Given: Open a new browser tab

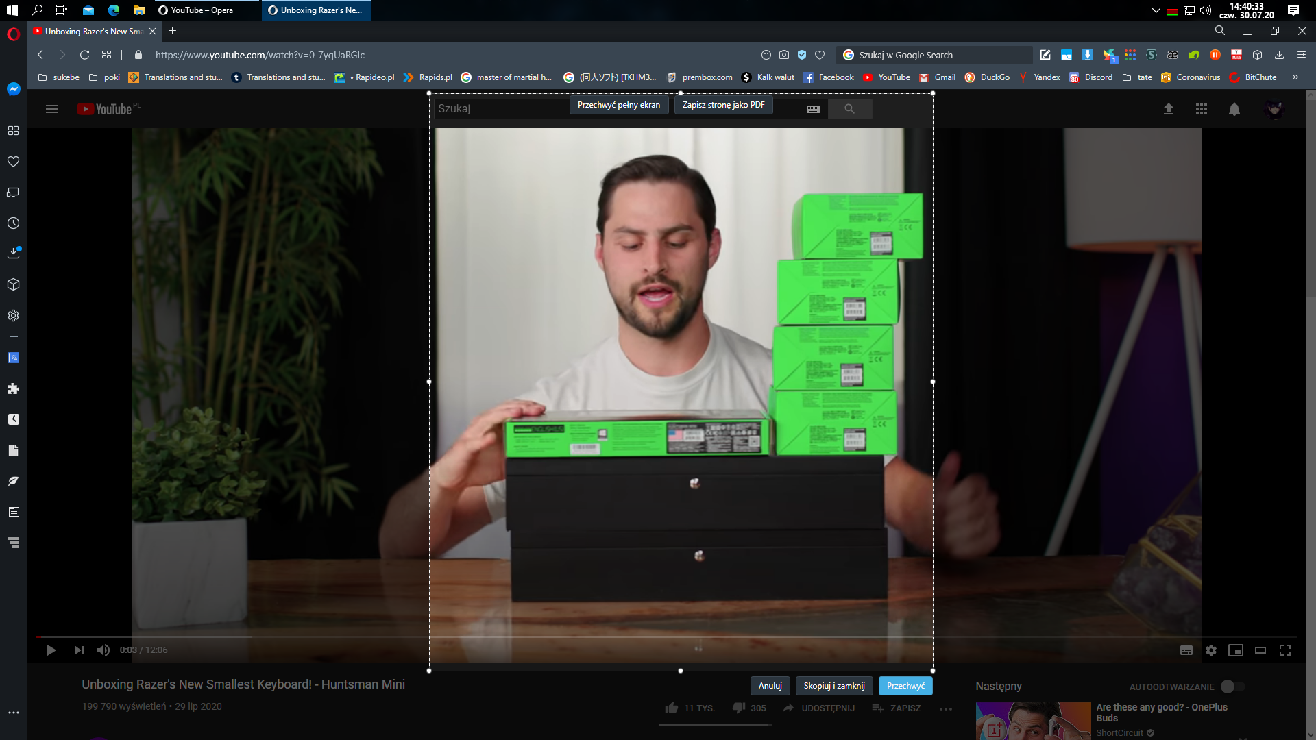Looking at the screenshot, I should [173, 31].
